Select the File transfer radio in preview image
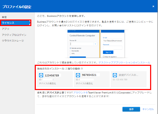The height and width of the screenshot is (114, 158). click(x=70, y=51)
